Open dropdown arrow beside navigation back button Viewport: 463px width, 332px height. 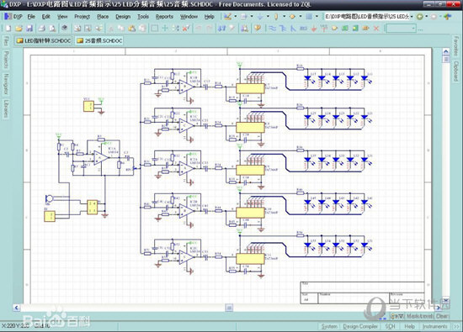point(426,17)
